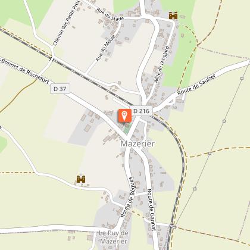Image resolution: width=250 pixels, height=250 pixels.
Task: Click the Le Puy de Mazerier label
Action: (114, 237)
